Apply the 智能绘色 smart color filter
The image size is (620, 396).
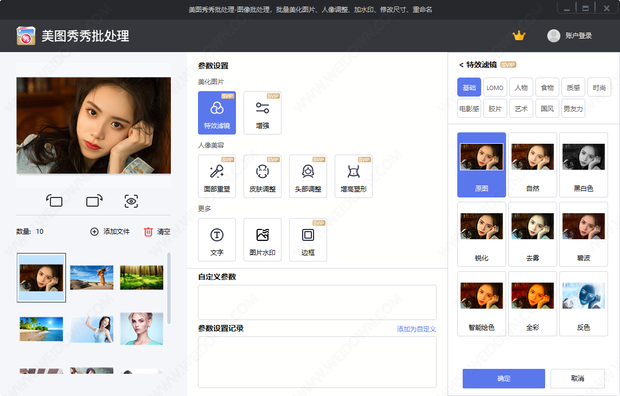[482, 303]
